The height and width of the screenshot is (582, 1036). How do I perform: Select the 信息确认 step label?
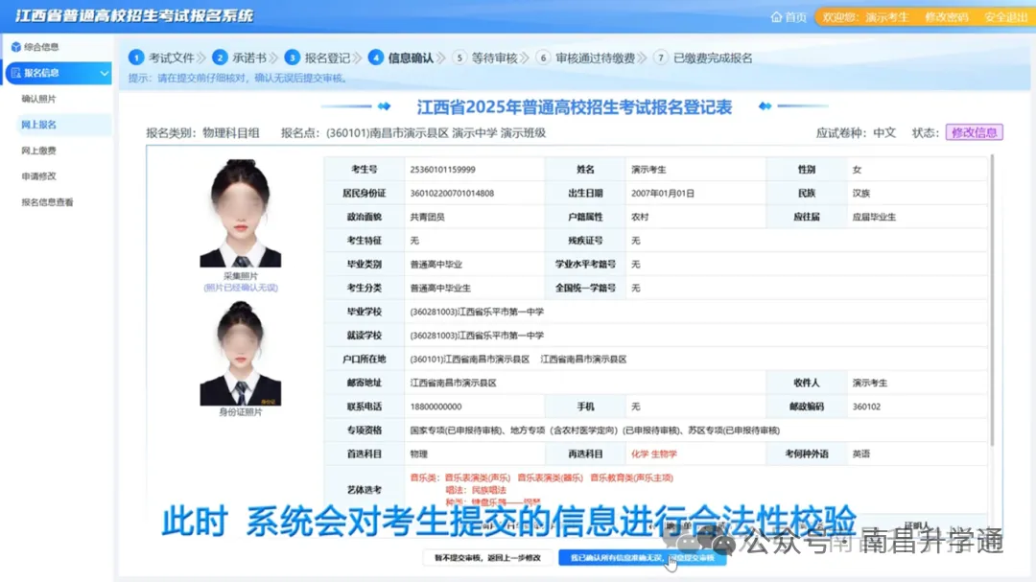[411, 58]
